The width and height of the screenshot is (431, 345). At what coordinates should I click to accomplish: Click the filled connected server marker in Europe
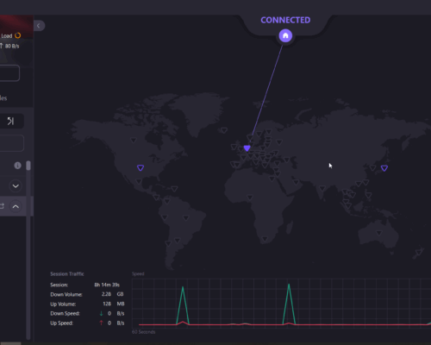pyautogui.click(x=247, y=148)
